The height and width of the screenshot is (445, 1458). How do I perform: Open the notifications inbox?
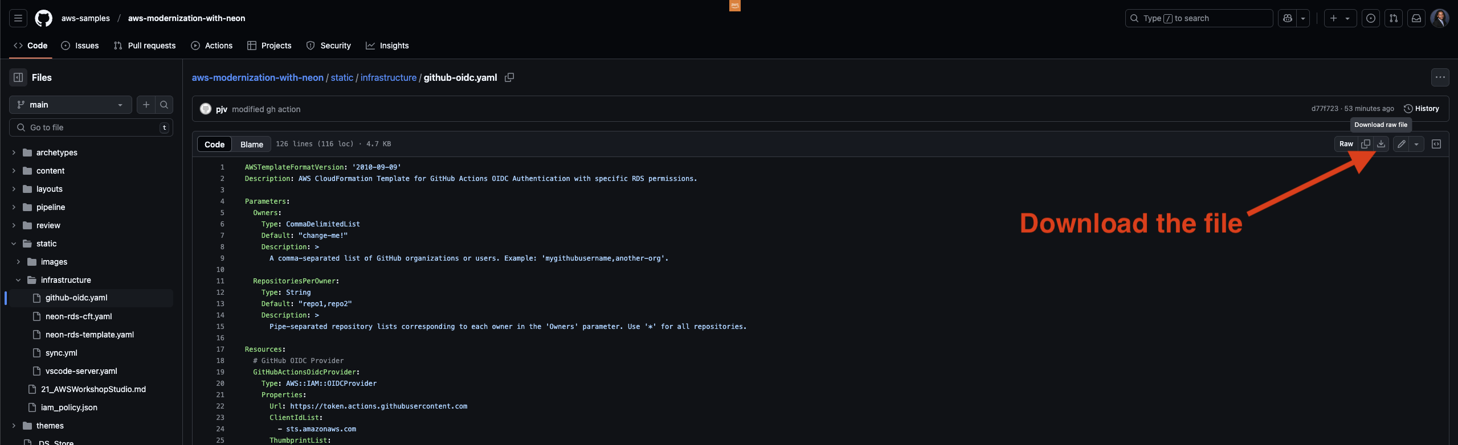coord(1416,18)
